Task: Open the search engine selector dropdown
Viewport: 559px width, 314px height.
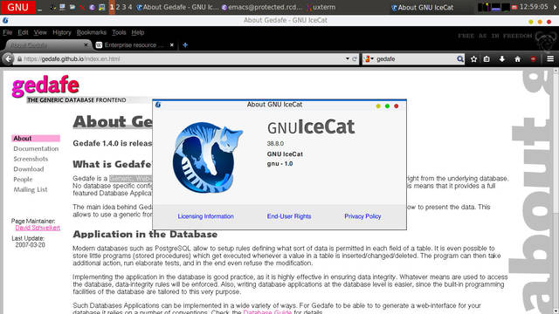Action: [x=369, y=59]
